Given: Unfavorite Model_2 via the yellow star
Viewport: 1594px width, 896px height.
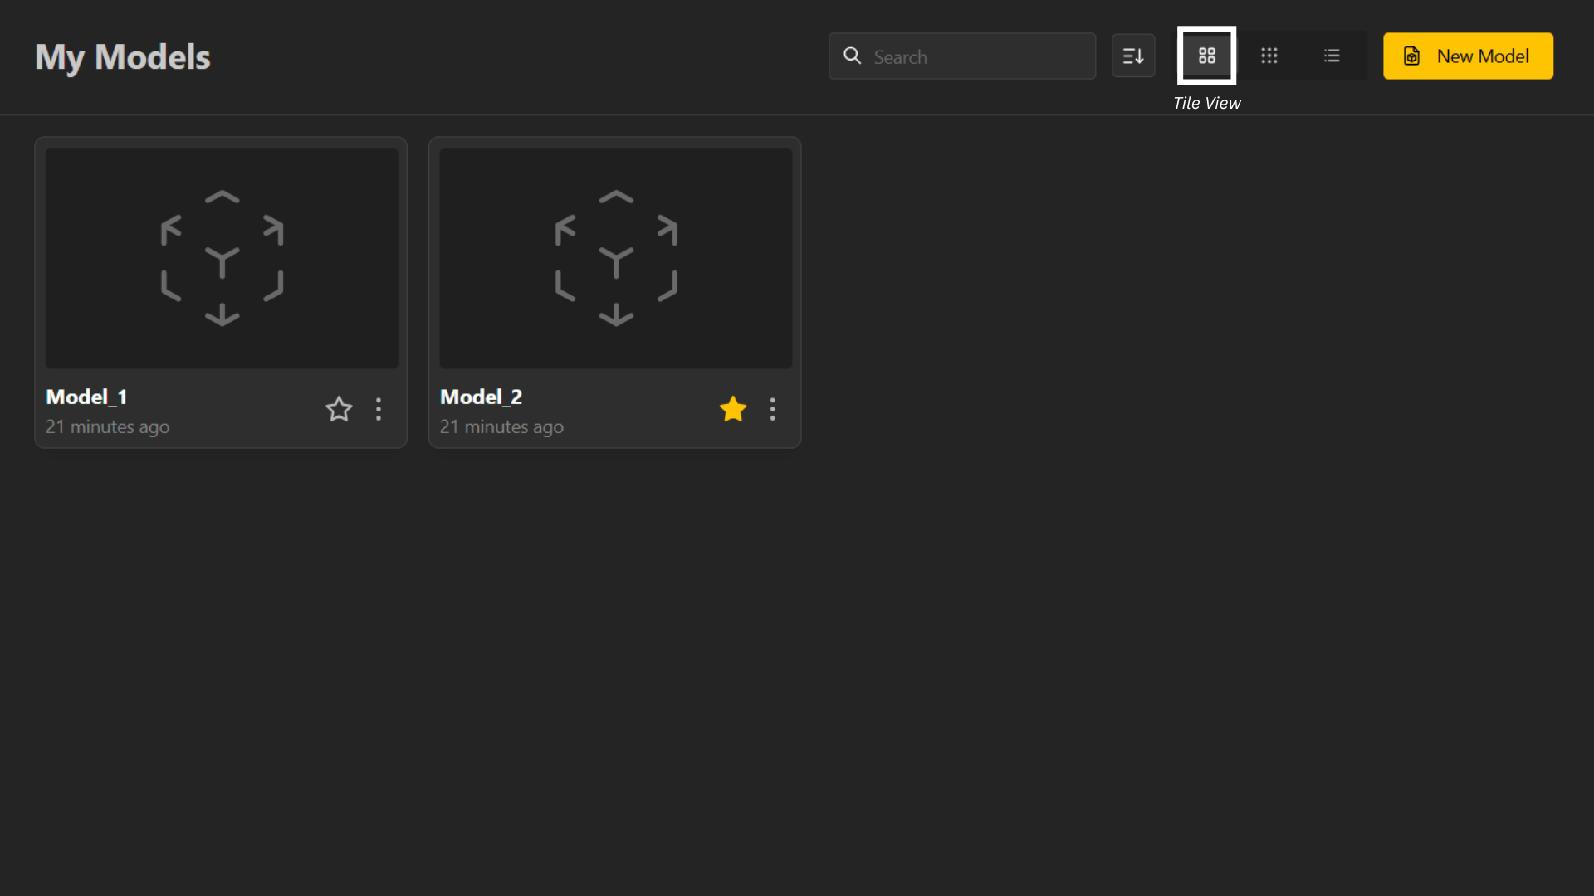Looking at the screenshot, I should click(733, 409).
